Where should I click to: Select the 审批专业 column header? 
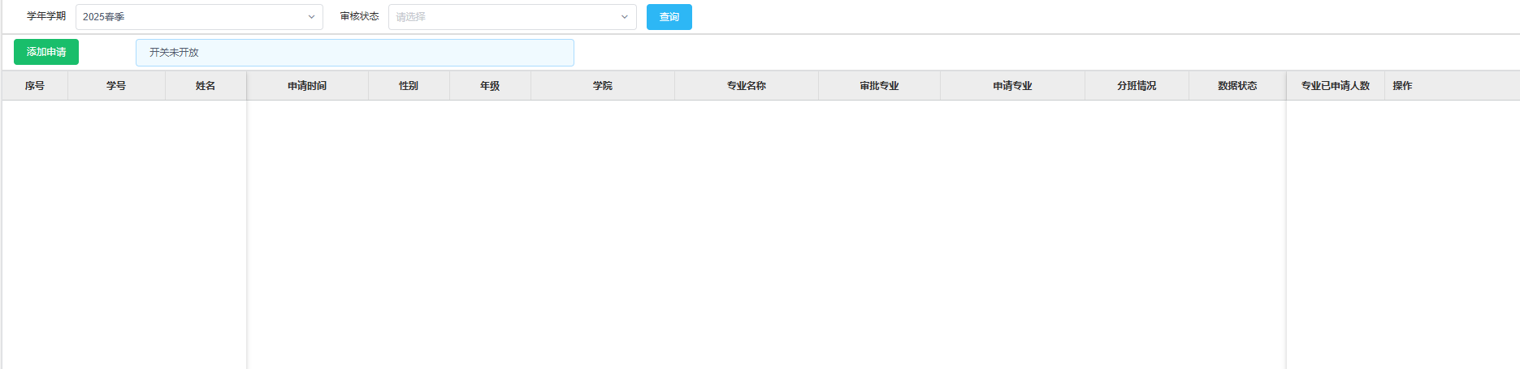pos(879,86)
